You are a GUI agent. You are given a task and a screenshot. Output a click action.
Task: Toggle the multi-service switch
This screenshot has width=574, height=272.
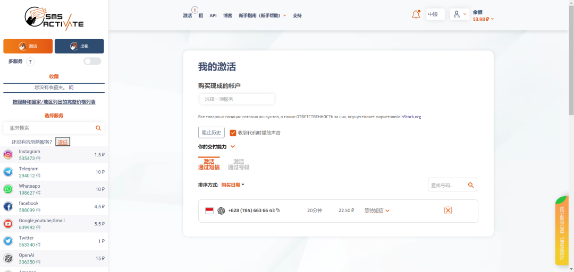[92, 62]
